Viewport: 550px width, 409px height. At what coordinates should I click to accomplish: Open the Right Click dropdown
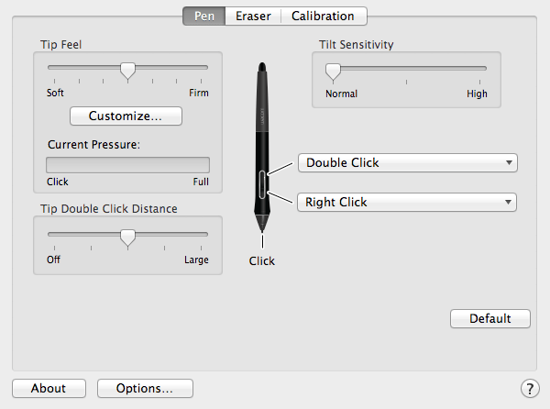(x=407, y=202)
